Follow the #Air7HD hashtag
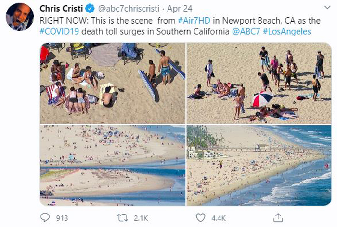Viewport: 337px width, 227px height. [x=194, y=21]
